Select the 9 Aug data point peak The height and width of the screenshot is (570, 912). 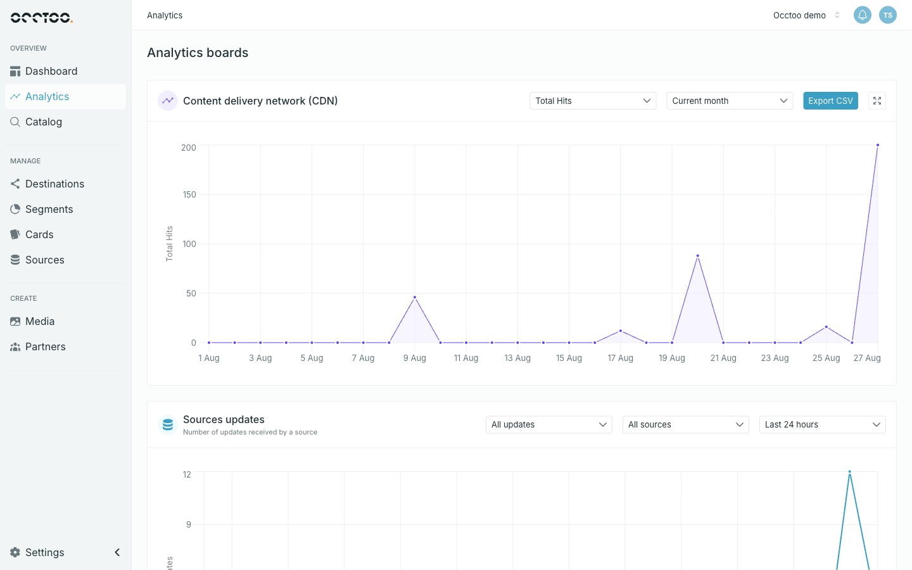tap(415, 297)
